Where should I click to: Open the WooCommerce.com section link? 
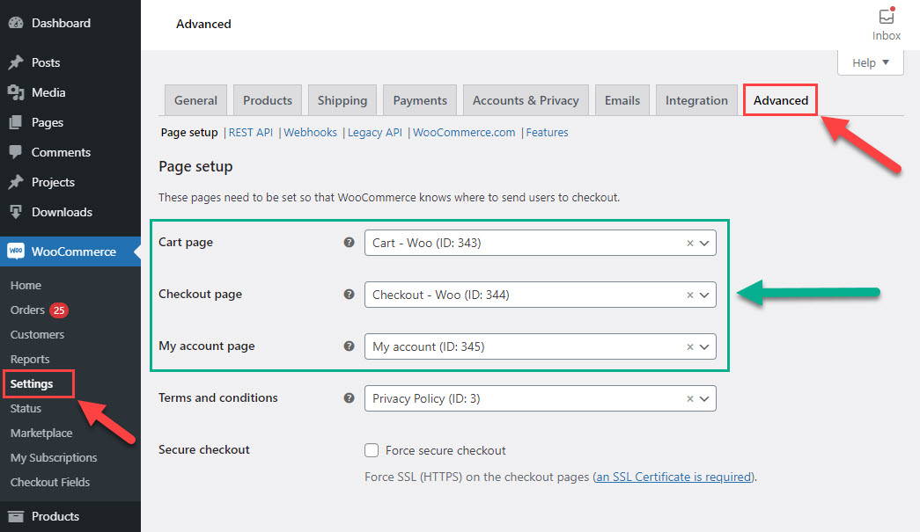pyautogui.click(x=464, y=133)
